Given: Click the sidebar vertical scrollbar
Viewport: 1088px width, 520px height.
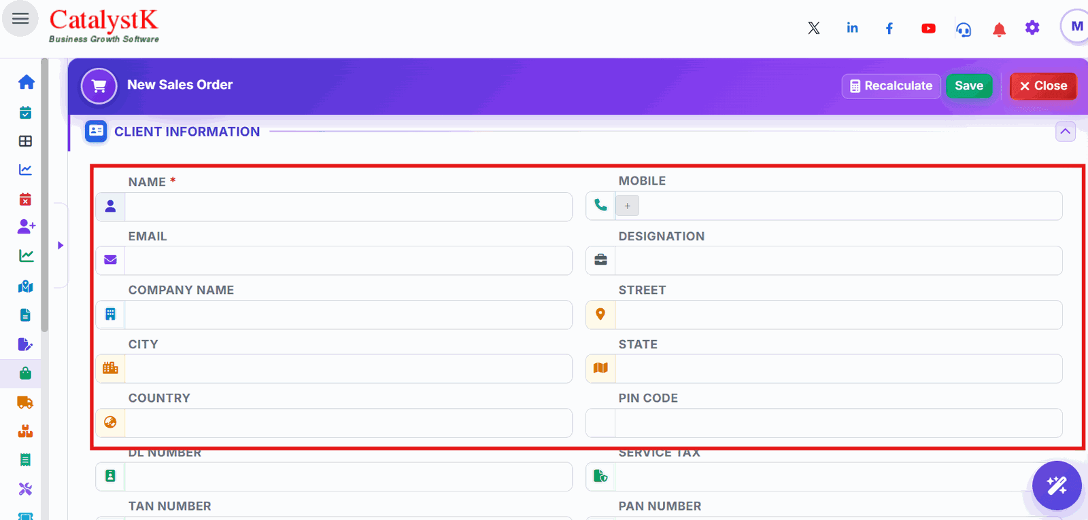Looking at the screenshot, I should tap(45, 196).
